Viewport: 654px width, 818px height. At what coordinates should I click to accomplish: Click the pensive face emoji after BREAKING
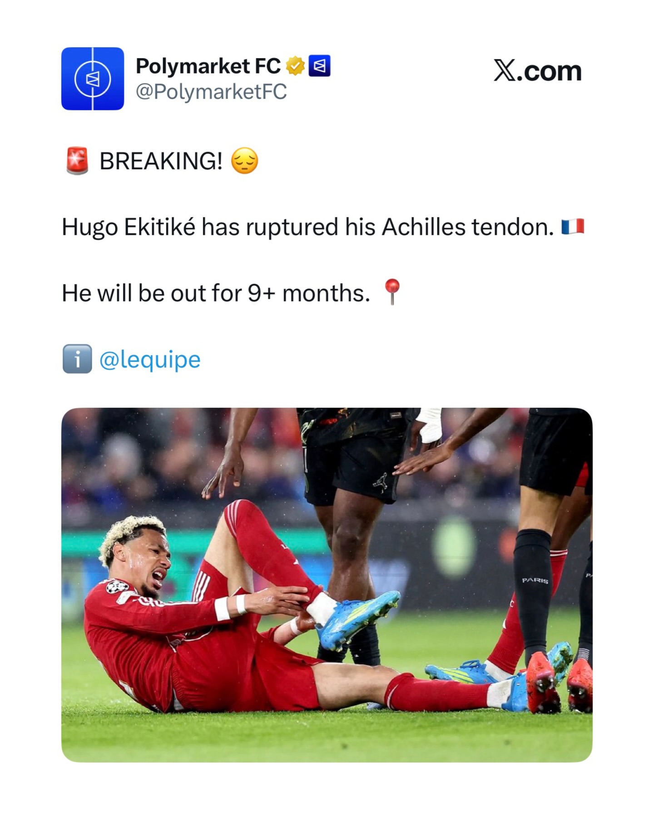click(x=245, y=161)
